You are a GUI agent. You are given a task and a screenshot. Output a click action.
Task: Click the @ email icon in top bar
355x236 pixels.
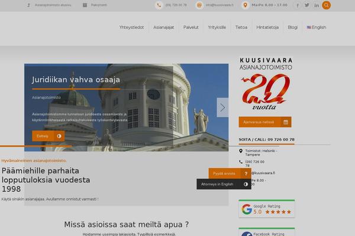tap(199, 5)
